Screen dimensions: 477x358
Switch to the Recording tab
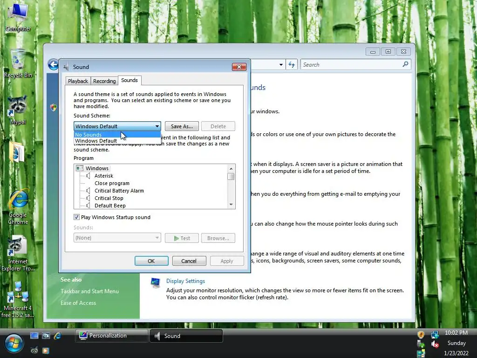pyautogui.click(x=104, y=81)
